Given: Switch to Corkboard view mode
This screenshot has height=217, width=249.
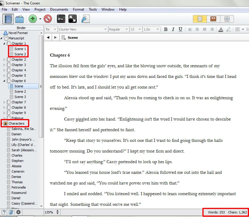Looking at the screenshot, I should pyautogui.click(x=213, y=19).
